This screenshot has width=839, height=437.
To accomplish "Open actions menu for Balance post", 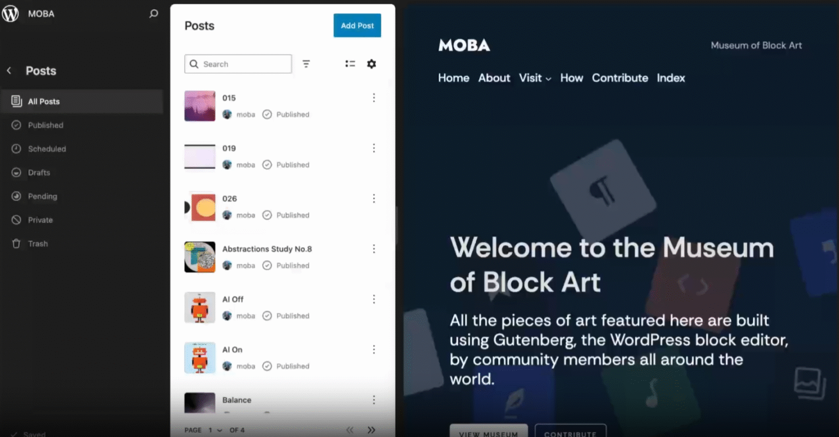I will click(374, 400).
